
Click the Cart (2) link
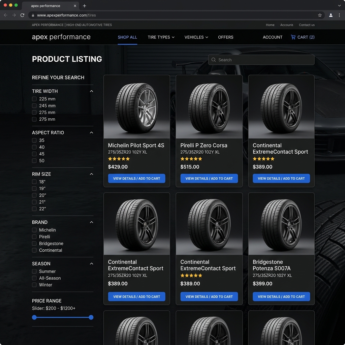303,37
